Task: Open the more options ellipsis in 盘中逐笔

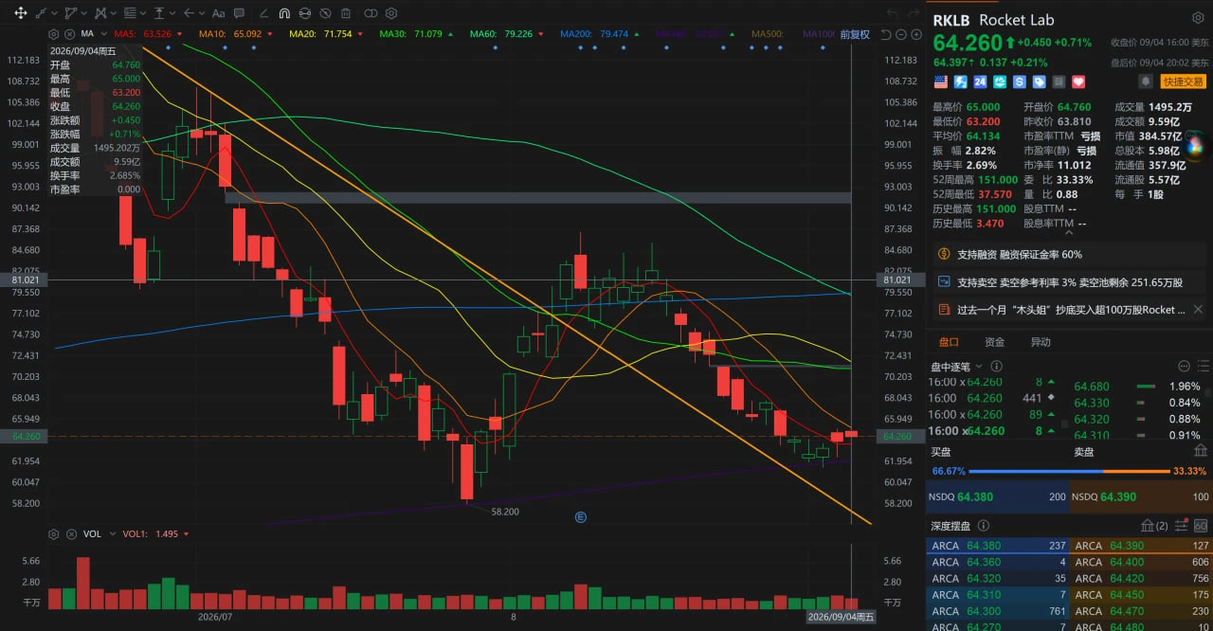Action: [1184, 366]
